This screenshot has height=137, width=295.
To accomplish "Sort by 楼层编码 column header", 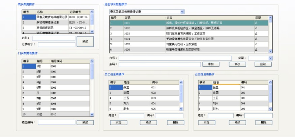I will [70, 61].
